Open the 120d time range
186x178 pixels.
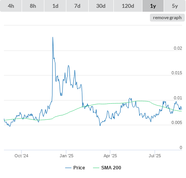[128, 6]
